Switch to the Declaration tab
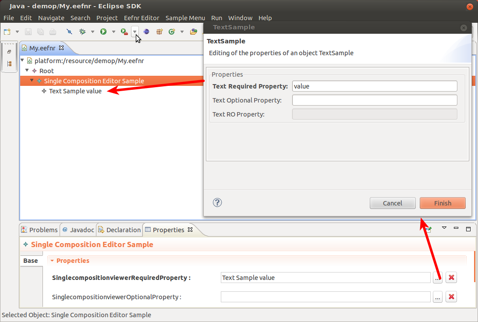 [x=120, y=230]
